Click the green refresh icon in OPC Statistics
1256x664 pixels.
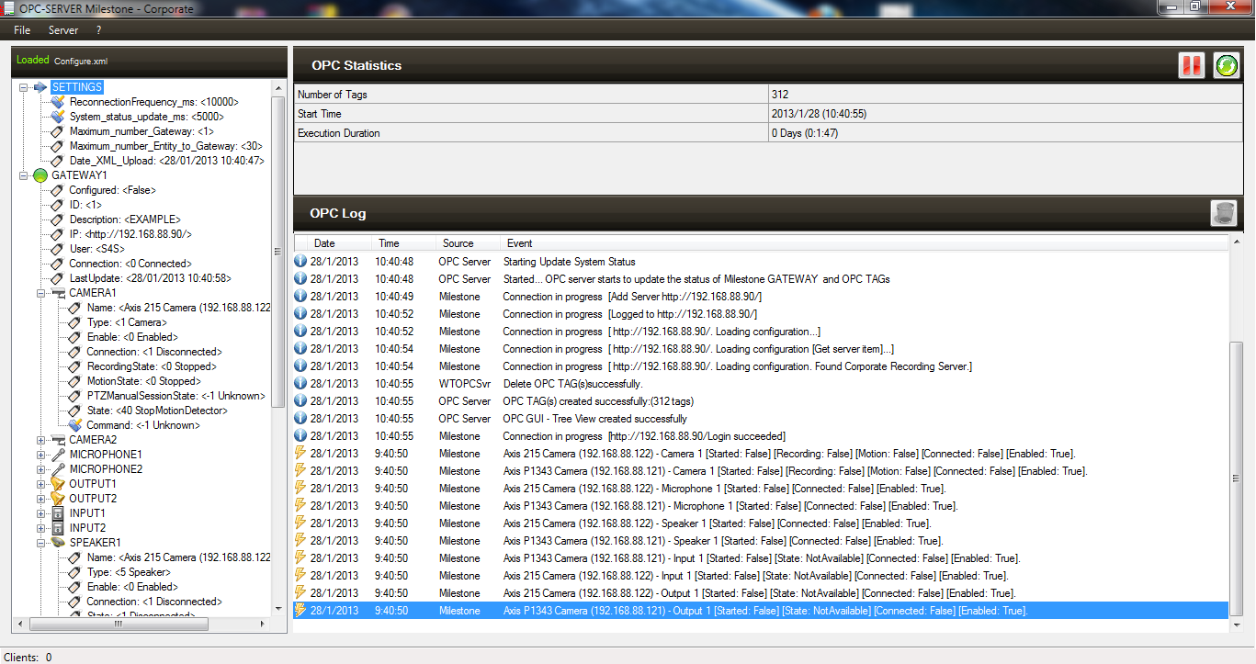pyautogui.click(x=1226, y=65)
